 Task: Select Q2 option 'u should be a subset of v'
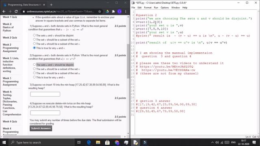(x=34, y=69)
